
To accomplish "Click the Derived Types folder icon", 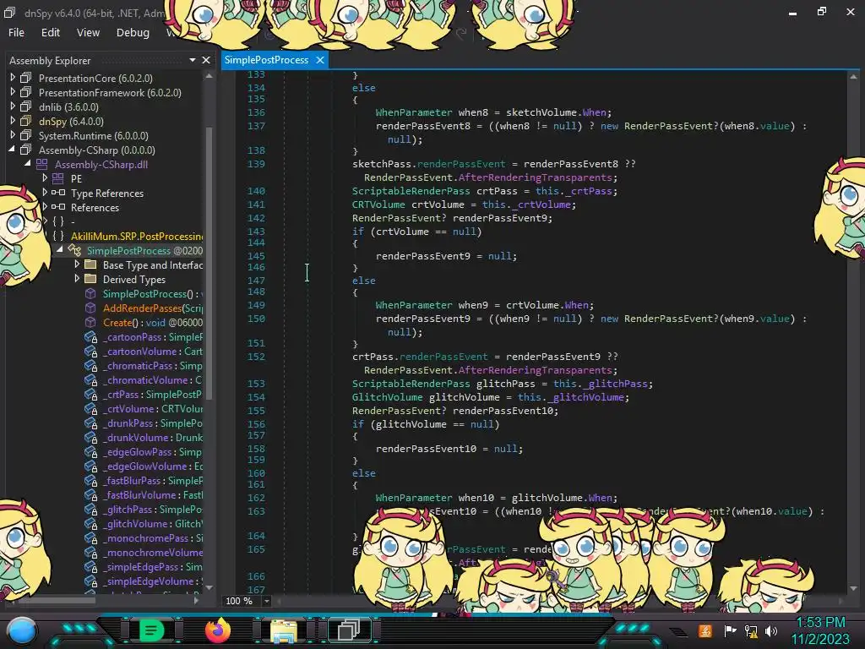I will coord(90,279).
